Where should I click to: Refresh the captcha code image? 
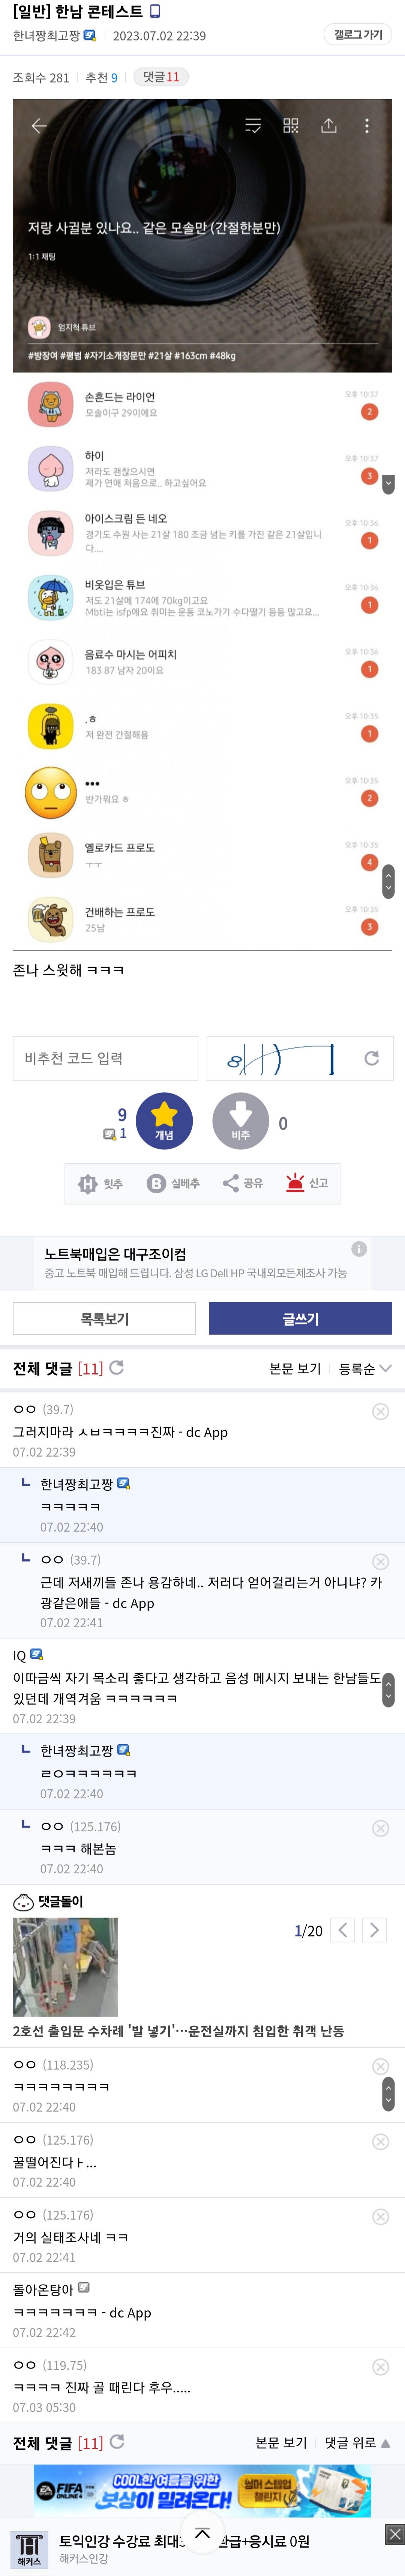[x=371, y=1058]
